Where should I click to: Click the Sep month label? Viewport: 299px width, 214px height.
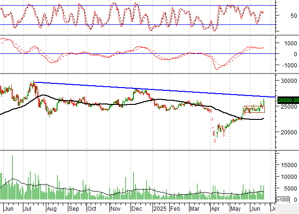(74, 208)
